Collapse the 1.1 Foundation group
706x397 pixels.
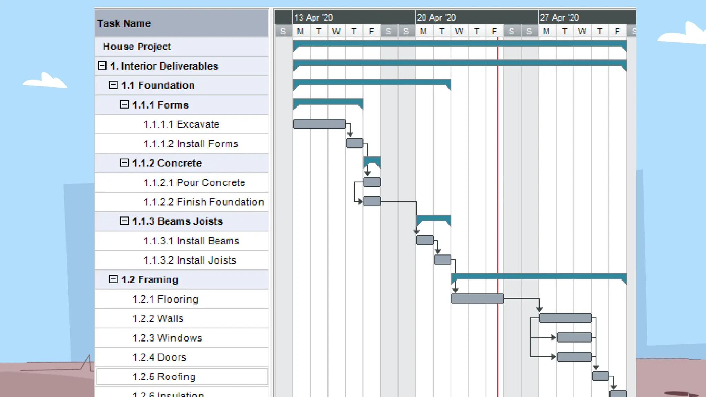[113, 85]
